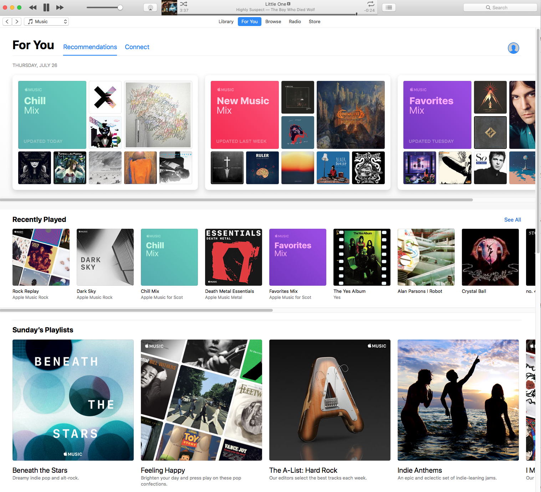Viewport: 541px width, 492px height.
Task: Open Favorites Mix in Recently Played
Action: click(x=298, y=257)
